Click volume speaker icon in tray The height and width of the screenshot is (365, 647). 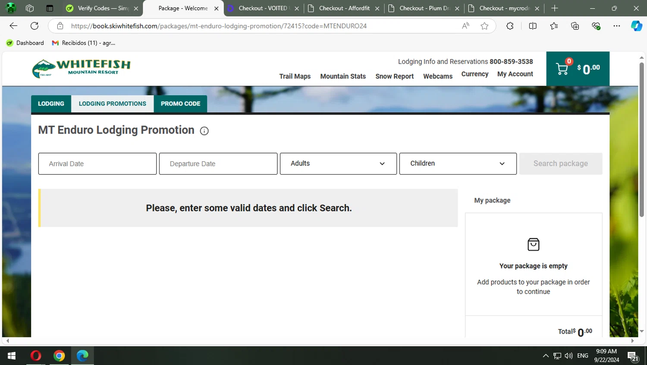[x=568, y=356]
